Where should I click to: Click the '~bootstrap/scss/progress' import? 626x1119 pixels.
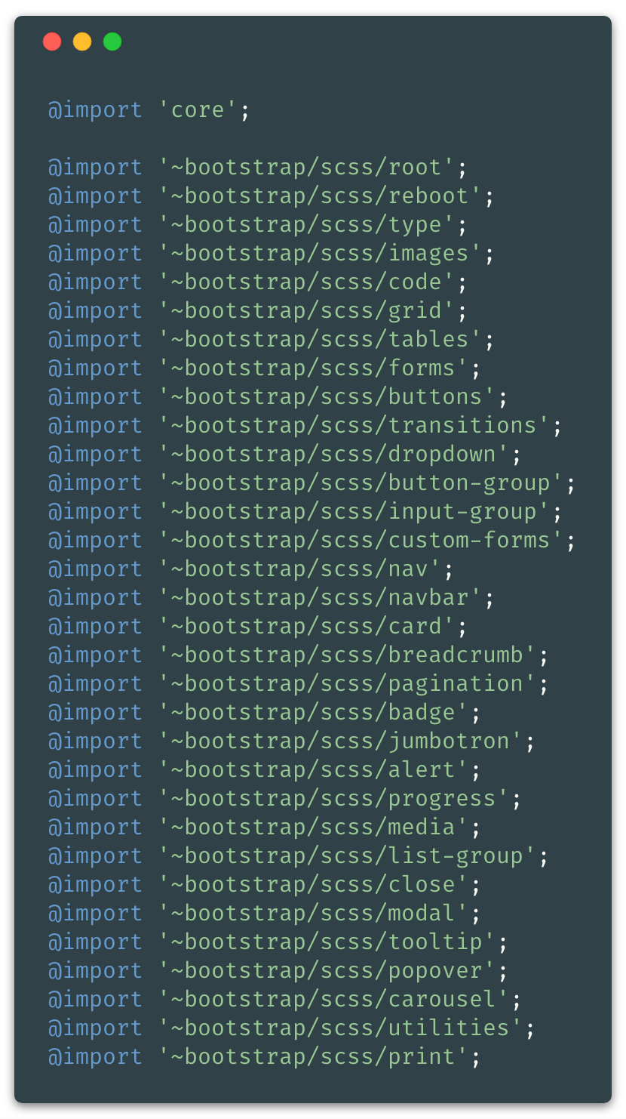click(285, 799)
